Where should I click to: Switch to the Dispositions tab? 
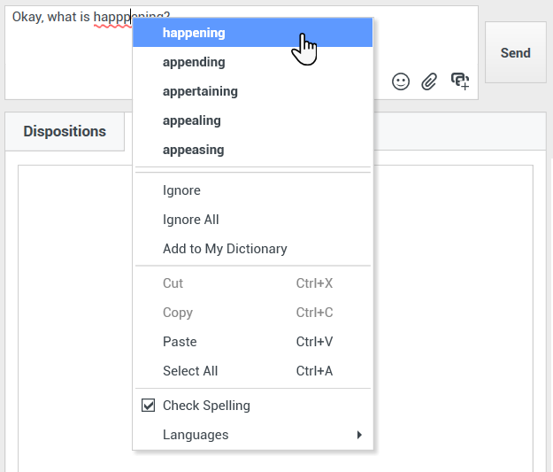coord(65,131)
